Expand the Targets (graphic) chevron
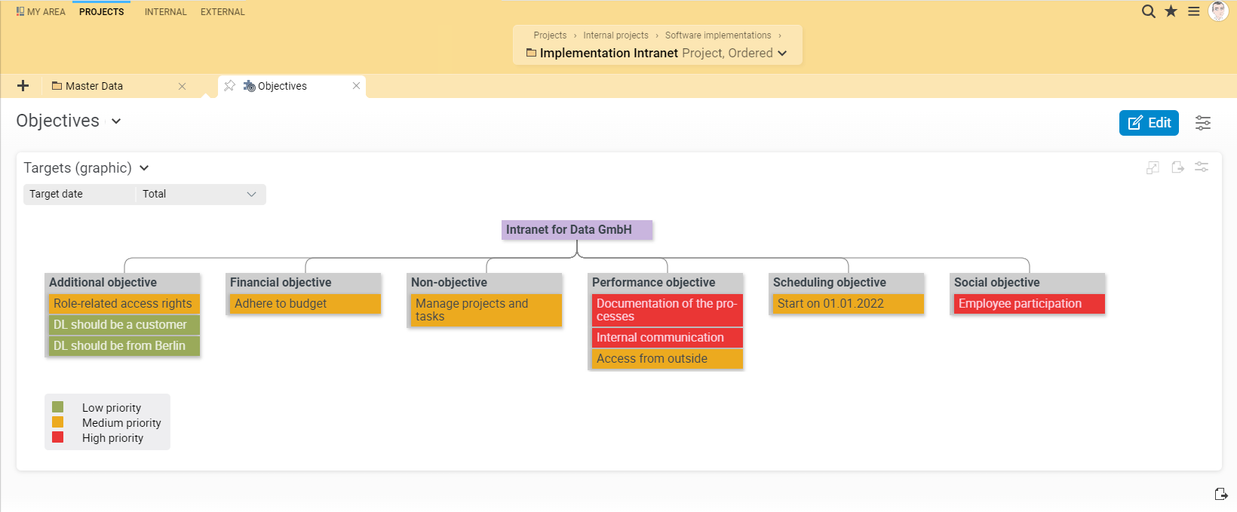 coord(144,168)
